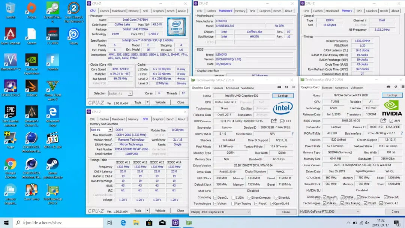Open Microsoft Edge from the taskbar
The height and width of the screenshot is (228, 405).
123,223
